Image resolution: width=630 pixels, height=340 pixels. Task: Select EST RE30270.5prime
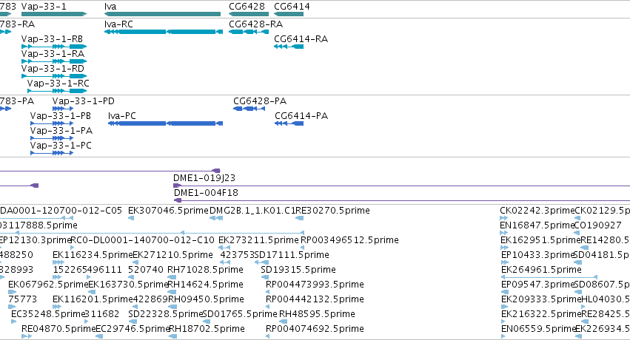pos(332,211)
